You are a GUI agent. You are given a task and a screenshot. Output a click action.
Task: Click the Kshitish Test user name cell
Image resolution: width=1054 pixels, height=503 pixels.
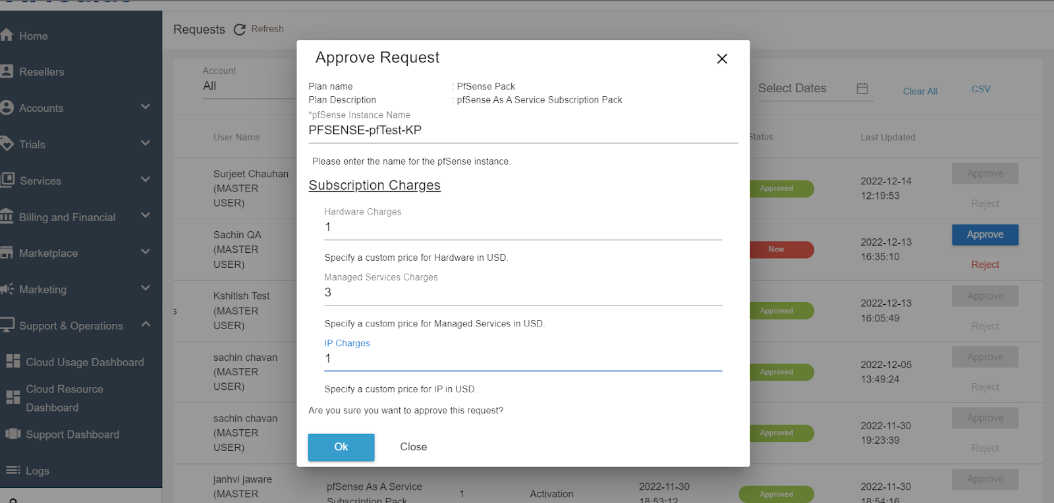pos(241,311)
